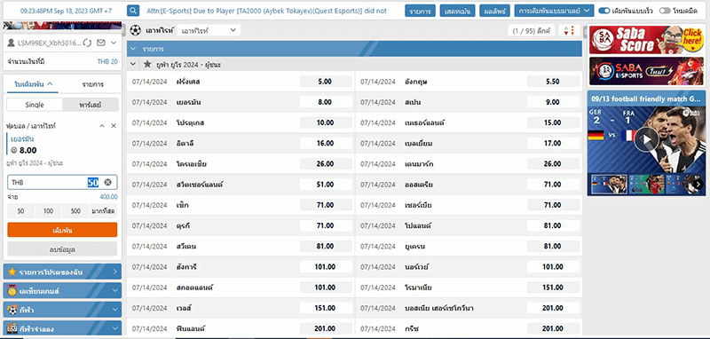Viewport: 710px width, 339px height.
Task: Pick Netherlands odds 15.00
Action: (x=553, y=122)
